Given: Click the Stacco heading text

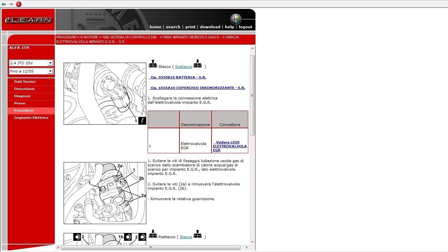Looking at the screenshot, I should 165,67.
